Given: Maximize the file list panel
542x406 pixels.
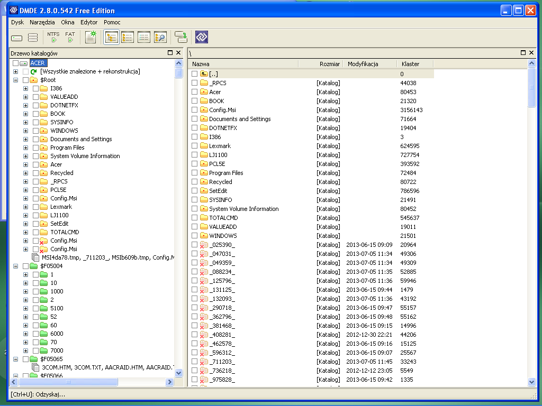Looking at the screenshot, I should (523, 53).
